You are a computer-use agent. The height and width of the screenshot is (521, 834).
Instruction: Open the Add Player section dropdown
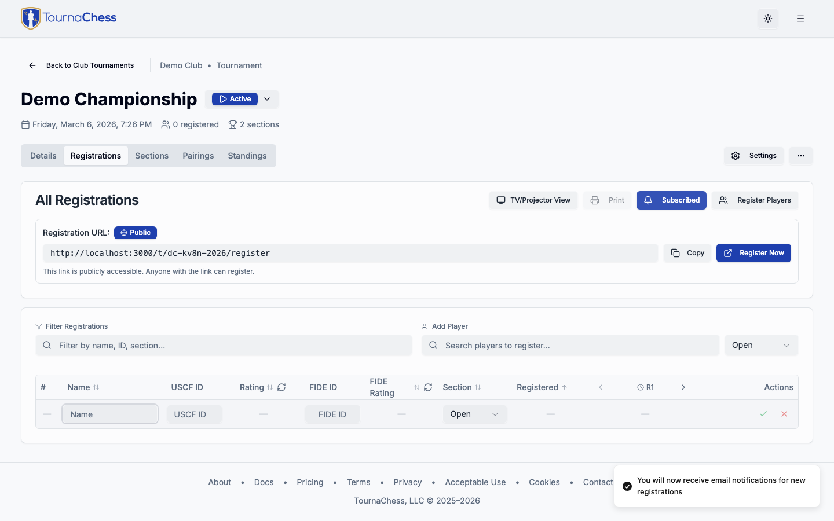[761, 346]
